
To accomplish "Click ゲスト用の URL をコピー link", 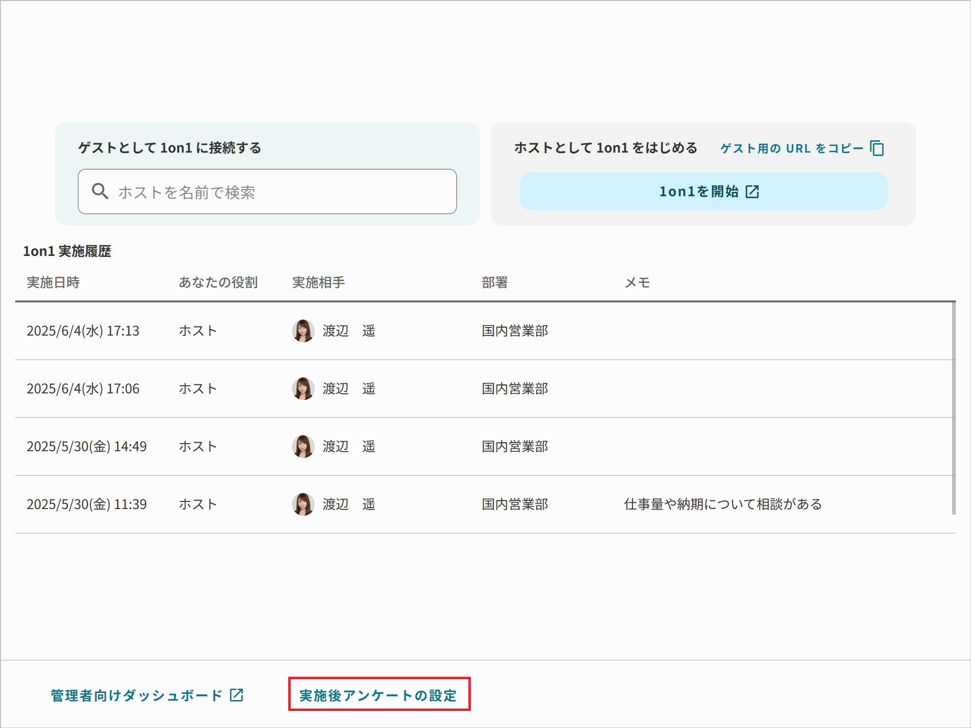I will pos(791,148).
